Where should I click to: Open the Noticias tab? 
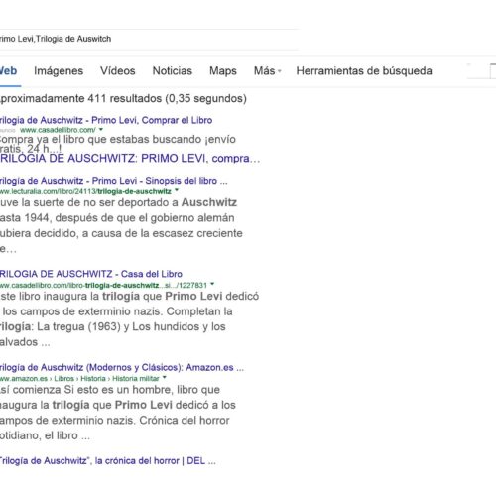click(x=173, y=71)
